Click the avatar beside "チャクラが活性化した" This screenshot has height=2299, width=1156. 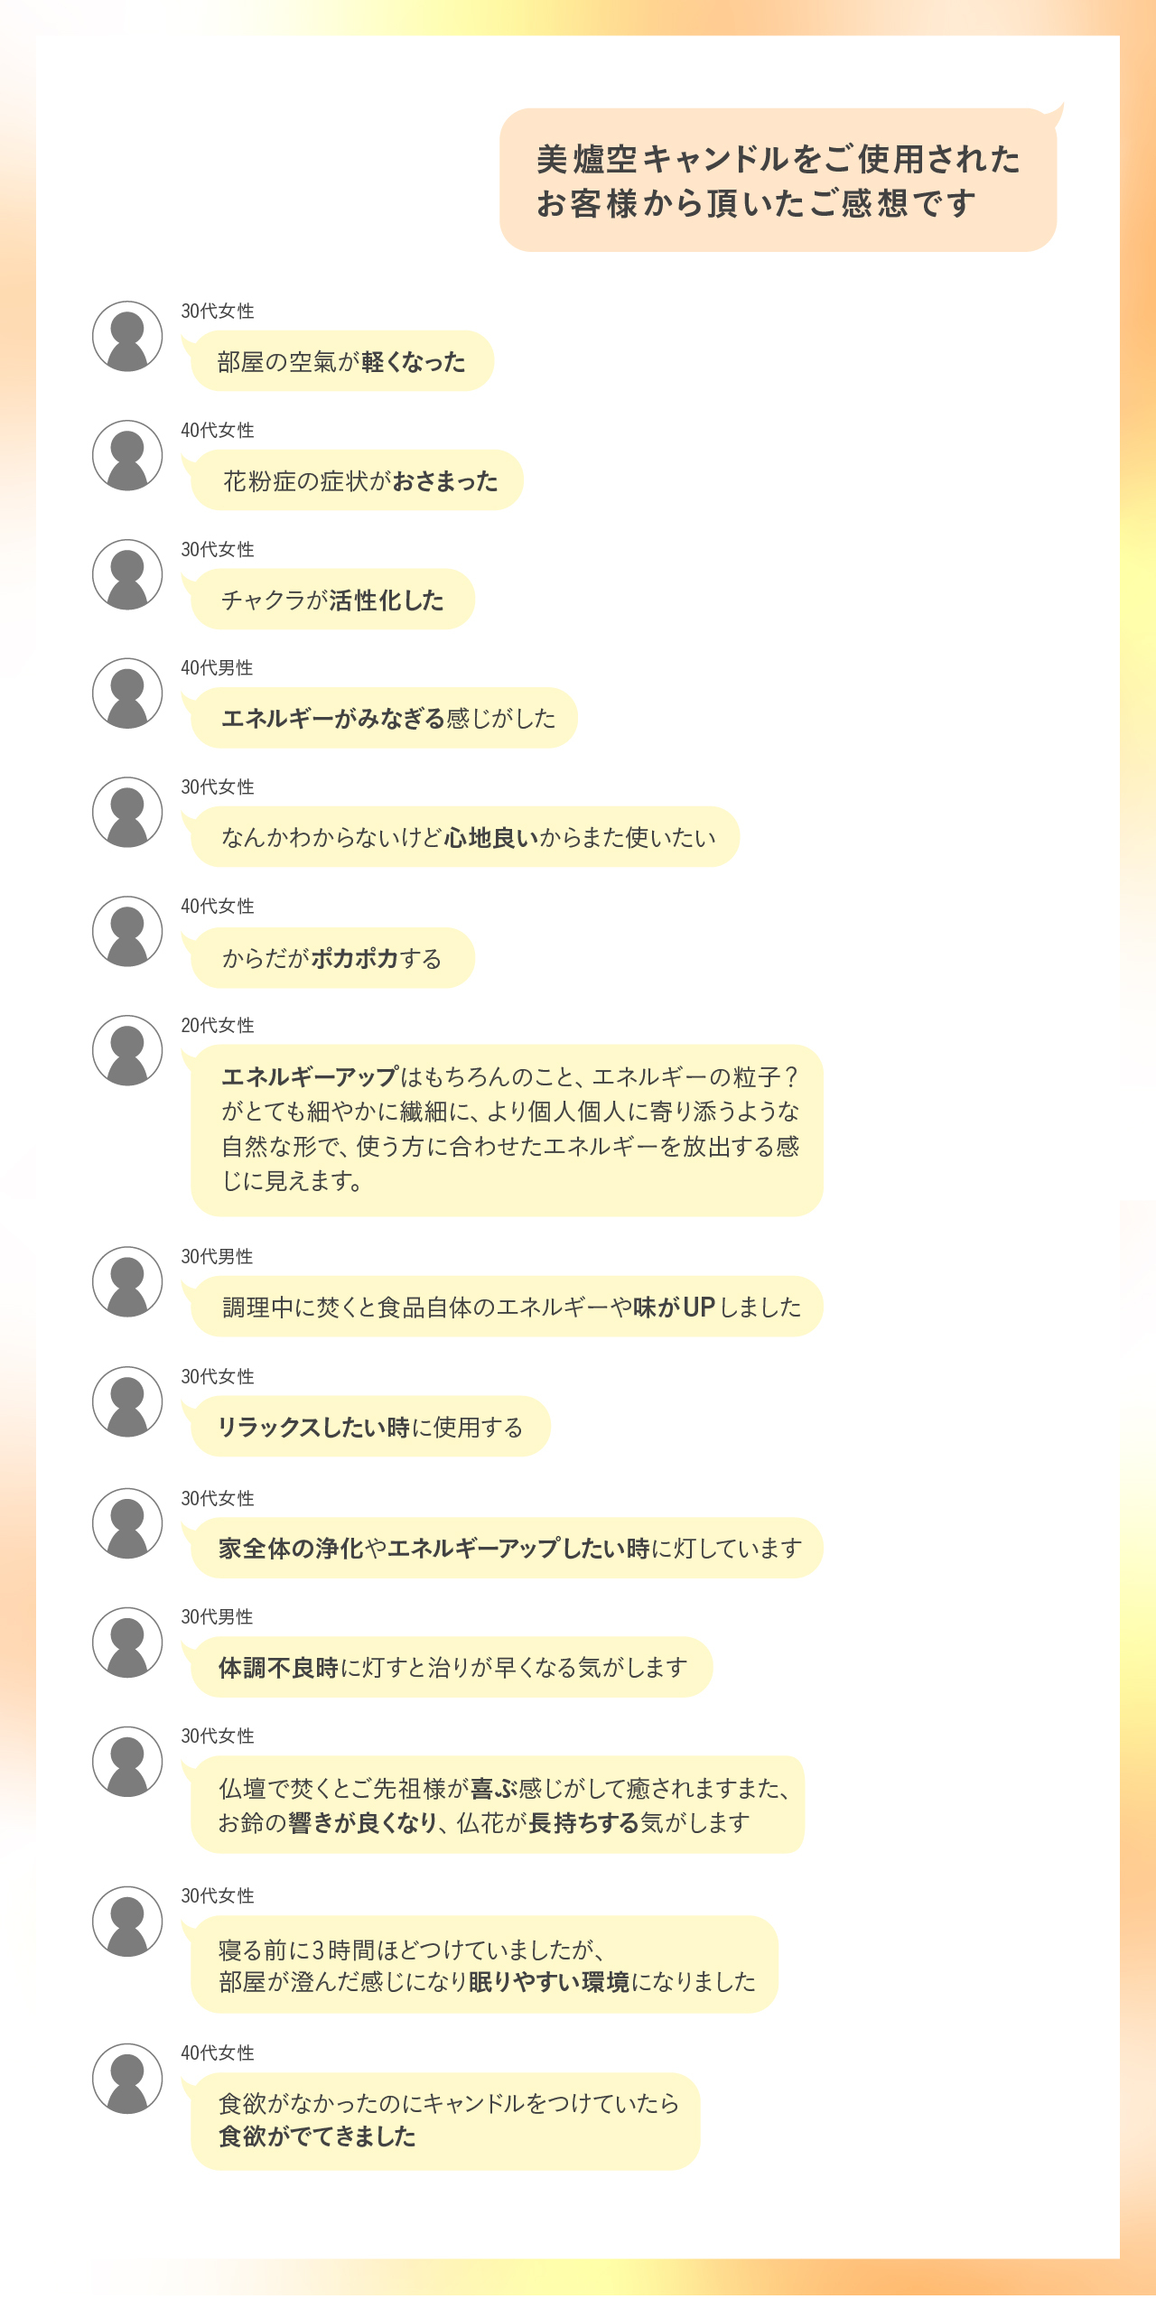click(x=127, y=574)
